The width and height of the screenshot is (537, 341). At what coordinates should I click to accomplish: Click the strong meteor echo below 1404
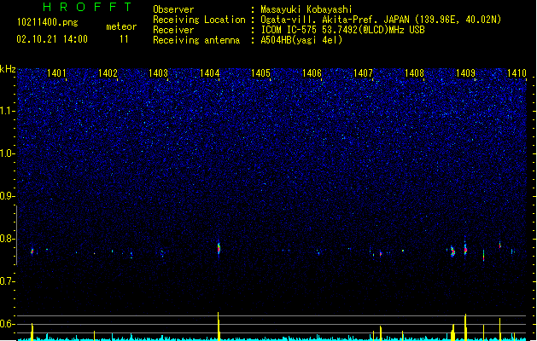coord(219,248)
